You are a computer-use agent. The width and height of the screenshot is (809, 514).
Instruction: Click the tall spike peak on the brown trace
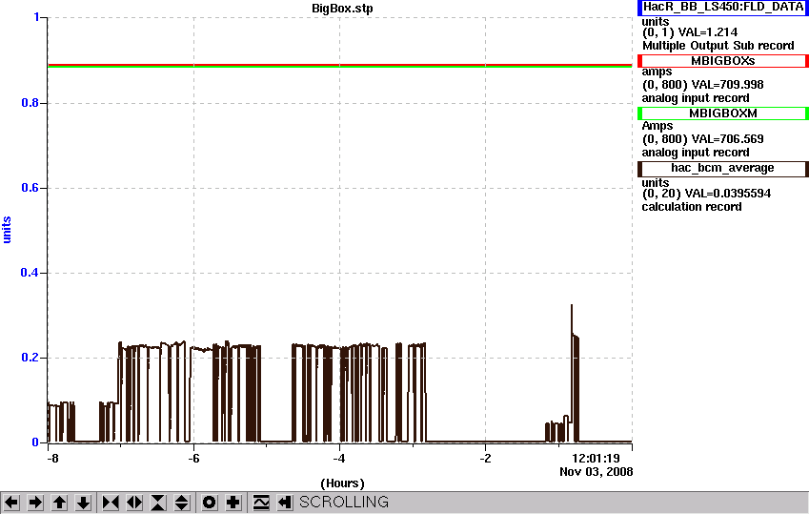coord(572,306)
